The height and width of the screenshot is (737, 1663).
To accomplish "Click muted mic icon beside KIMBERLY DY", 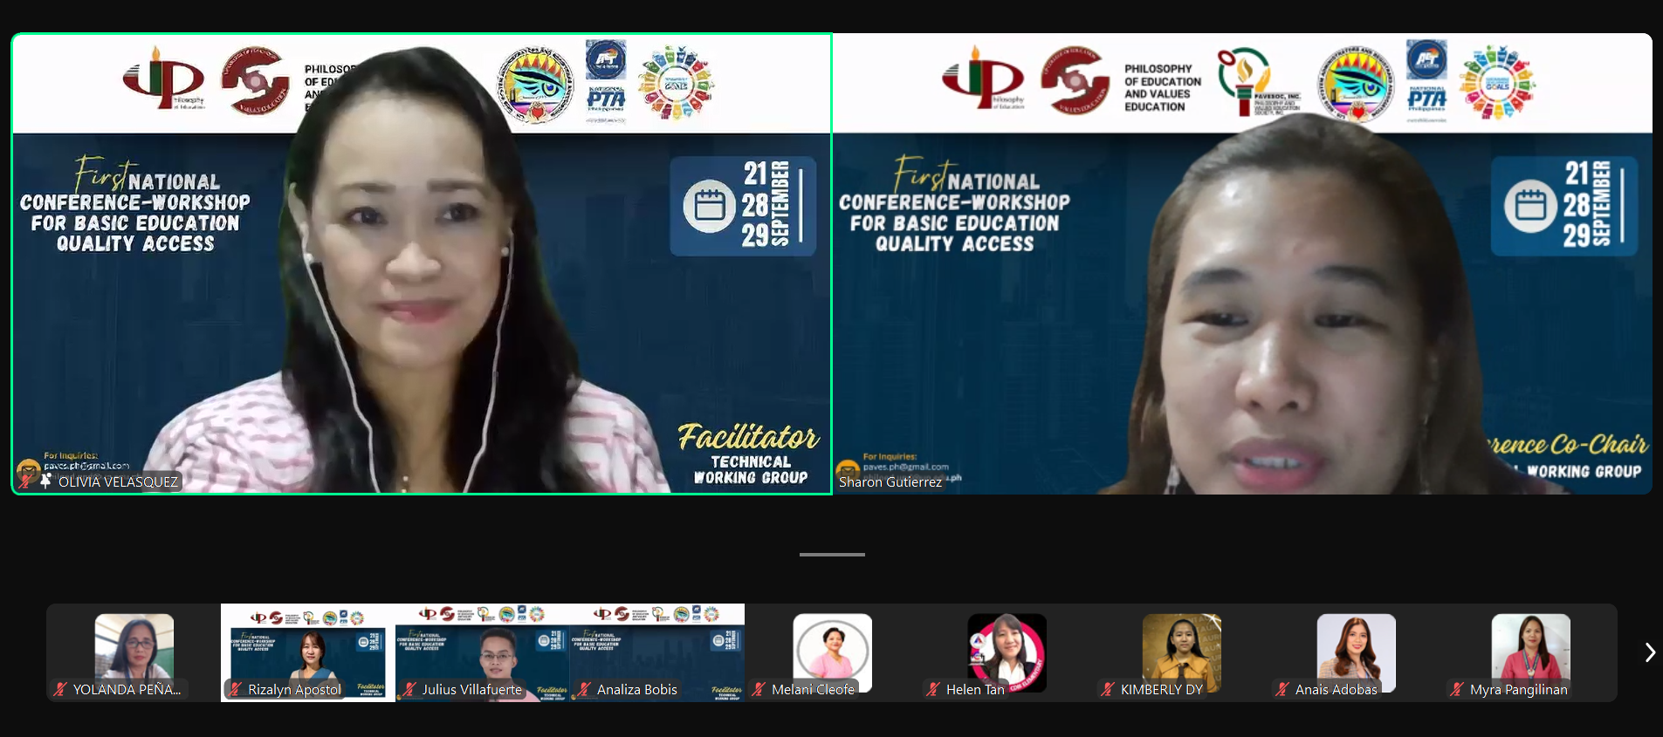I will (x=1108, y=689).
